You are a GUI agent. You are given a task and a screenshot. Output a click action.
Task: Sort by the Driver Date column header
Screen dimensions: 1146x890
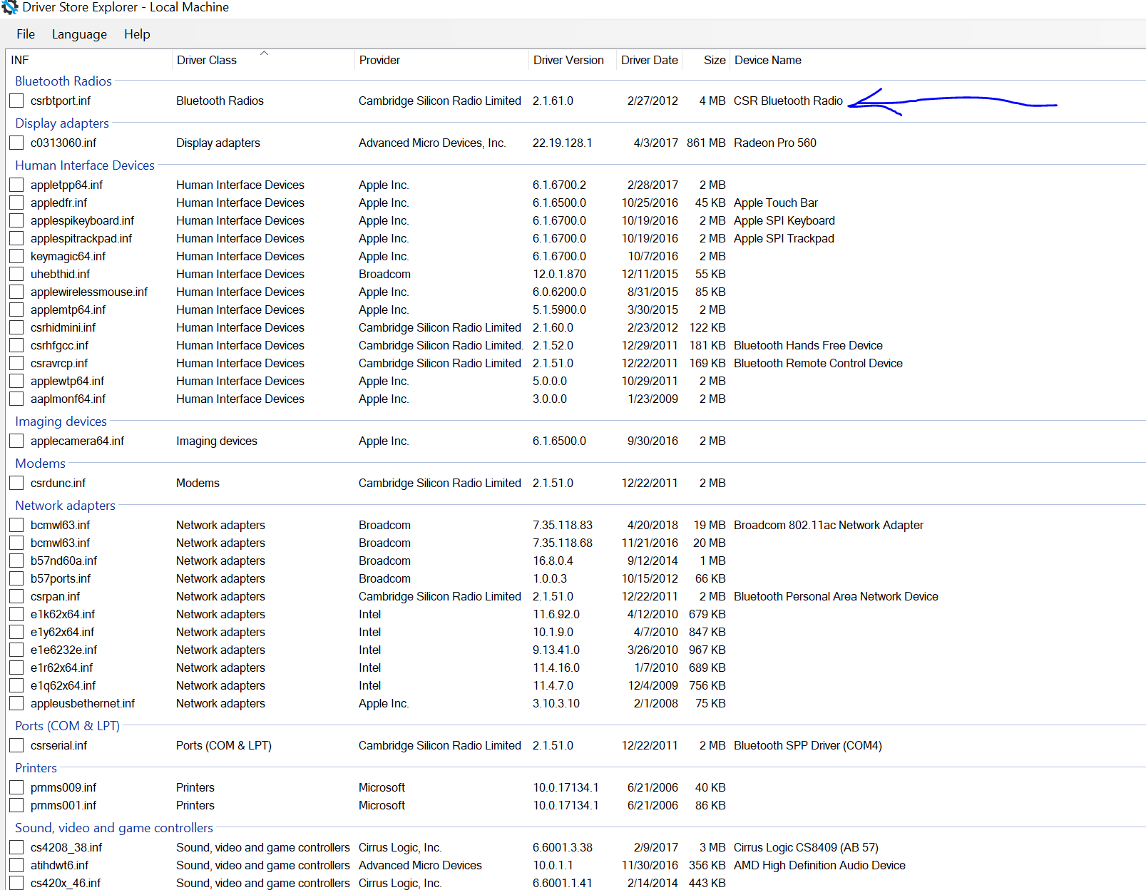point(649,60)
